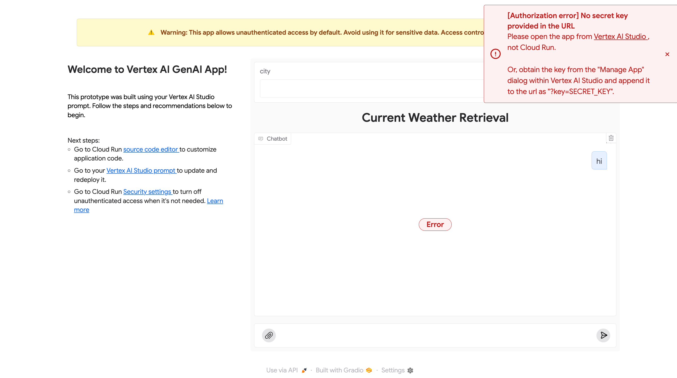
Task: Click the Chatbot label icon
Action: 261,139
